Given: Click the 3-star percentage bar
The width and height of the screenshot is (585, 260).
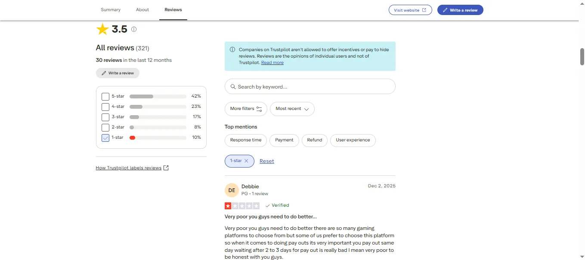Looking at the screenshot, I should (158, 117).
